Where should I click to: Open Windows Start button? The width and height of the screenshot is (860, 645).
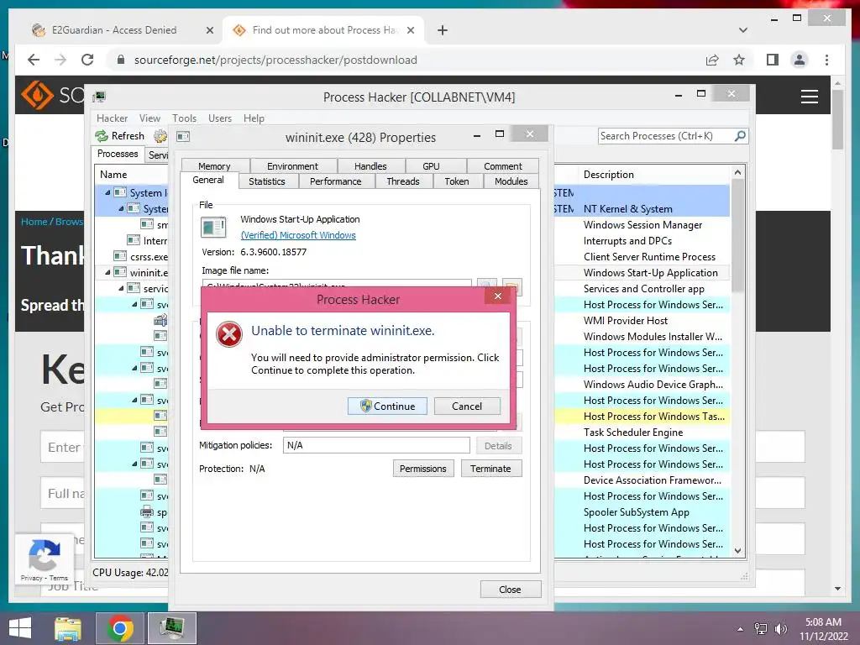click(x=20, y=628)
